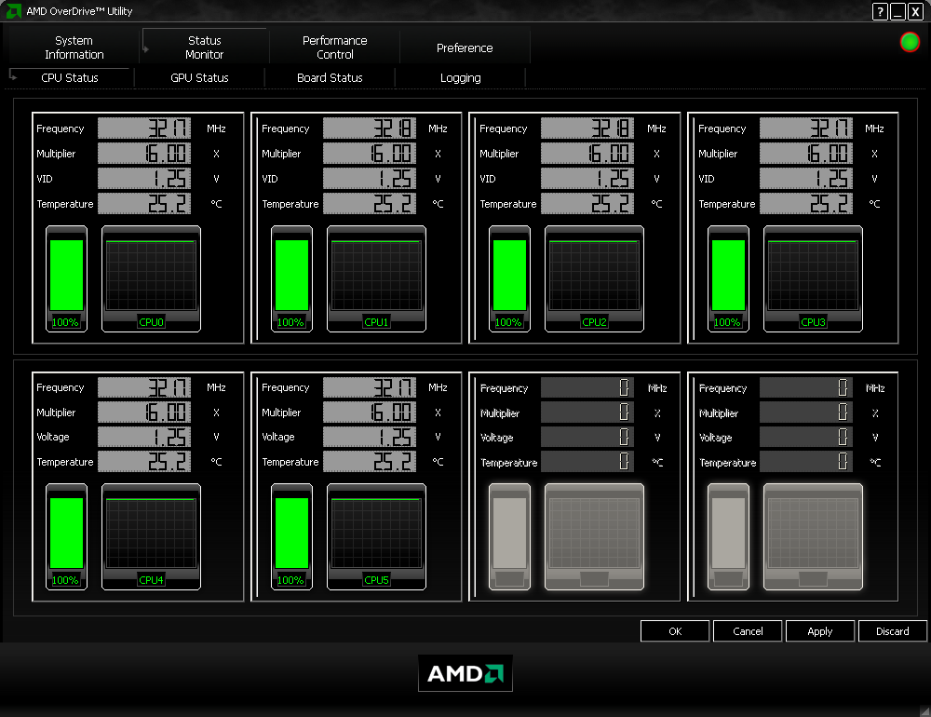Click CPU2 frequency value 3218
The width and height of the screenshot is (931, 717).
pos(587,129)
